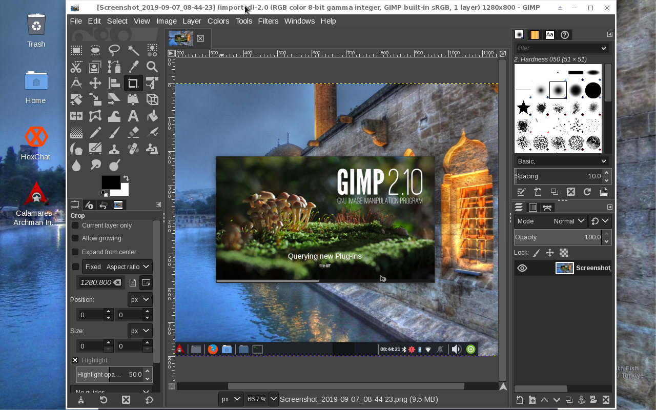This screenshot has height=410, width=656.
Task: Select the Color Picker eyedropper tool
Action: pos(133,67)
